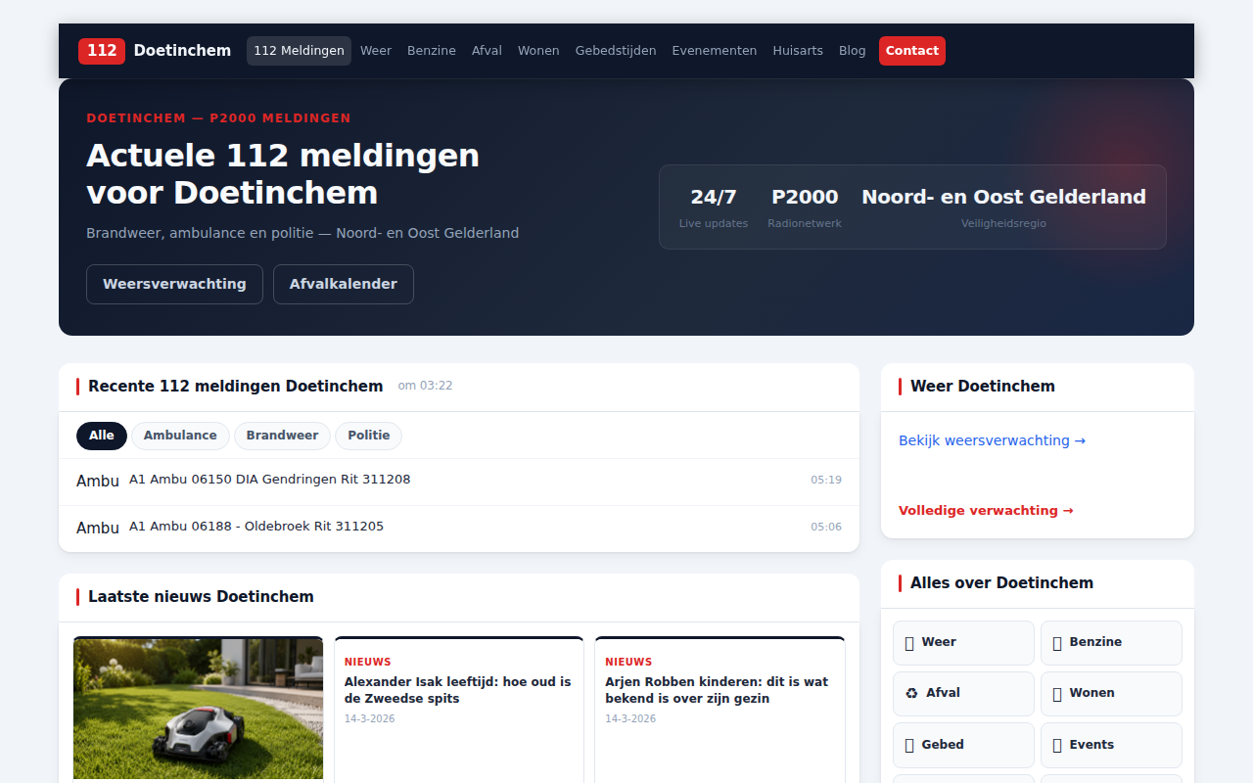Navigate to Gebedstijden in top menu

click(616, 51)
